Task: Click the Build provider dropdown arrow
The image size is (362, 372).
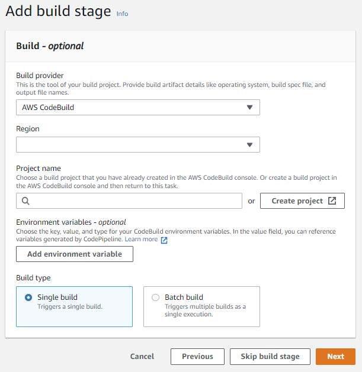Action: point(249,108)
